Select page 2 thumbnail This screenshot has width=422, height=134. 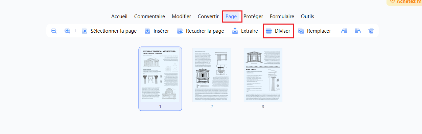click(x=212, y=75)
